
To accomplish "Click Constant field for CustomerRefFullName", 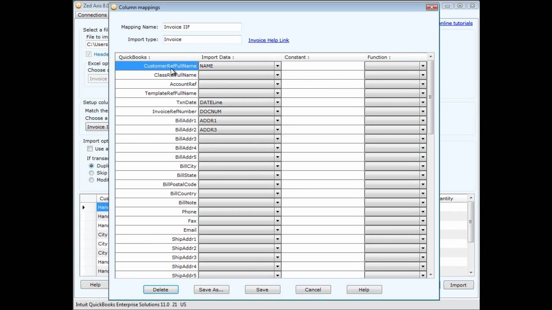I will coord(323,66).
